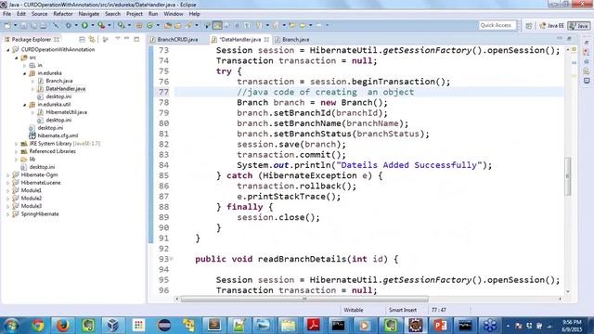Image resolution: width=594 pixels, height=334 pixels.
Task: Collapse the CURDOperationWithAnnotation project
Action: [x=8, y=49]
